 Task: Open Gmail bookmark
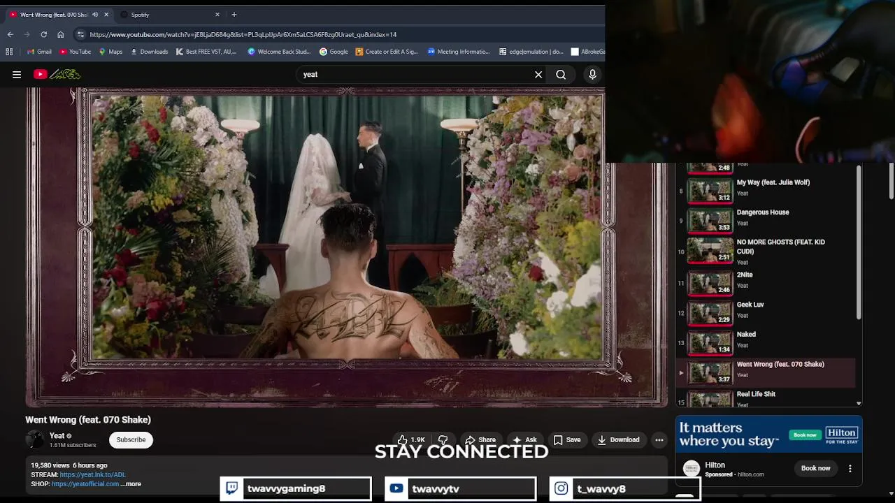coord(39,52)
